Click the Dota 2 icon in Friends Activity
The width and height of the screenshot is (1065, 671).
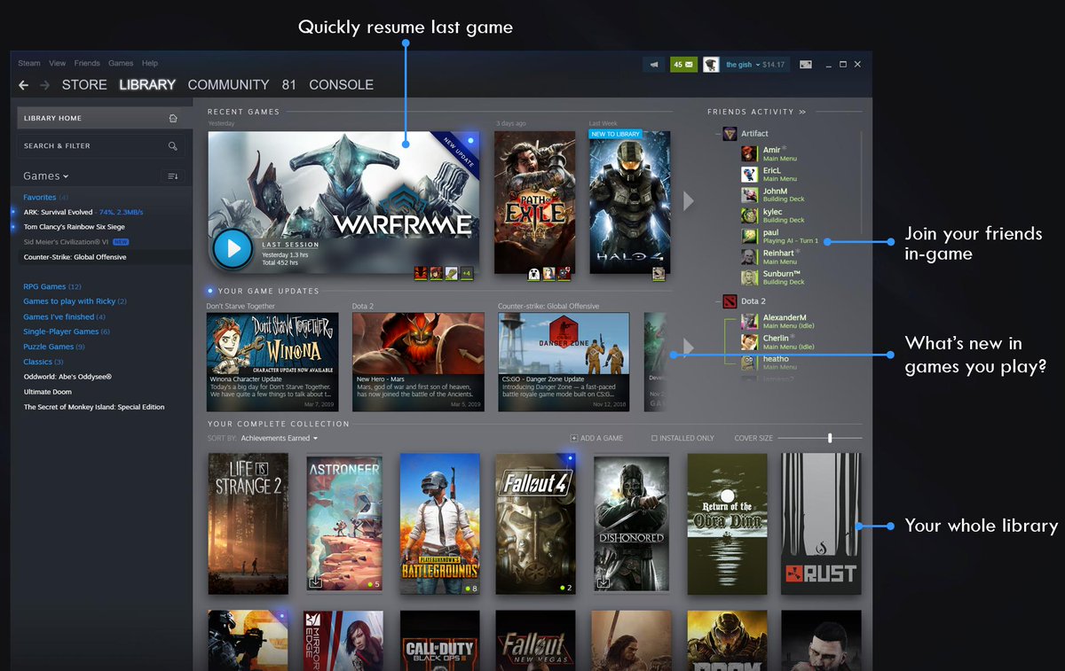point(730,301)
